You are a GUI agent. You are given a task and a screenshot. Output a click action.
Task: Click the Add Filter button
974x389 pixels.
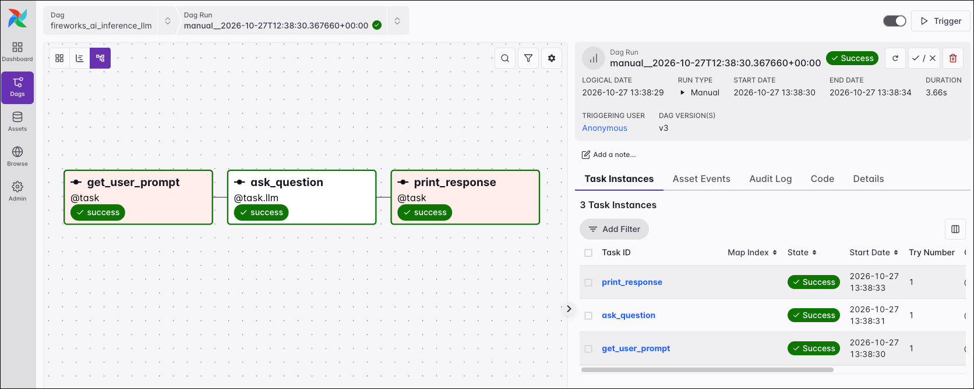[614, 229]
